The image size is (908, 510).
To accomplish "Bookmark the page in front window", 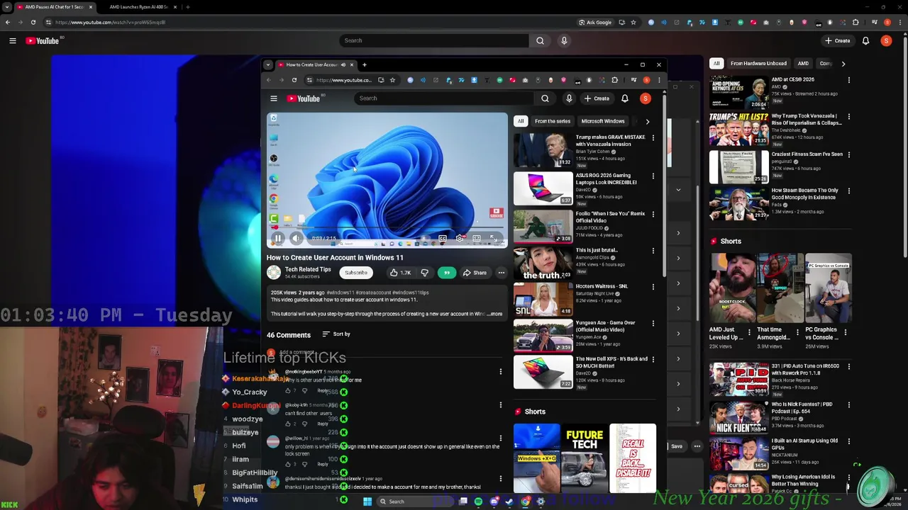I will coord(392,80).
